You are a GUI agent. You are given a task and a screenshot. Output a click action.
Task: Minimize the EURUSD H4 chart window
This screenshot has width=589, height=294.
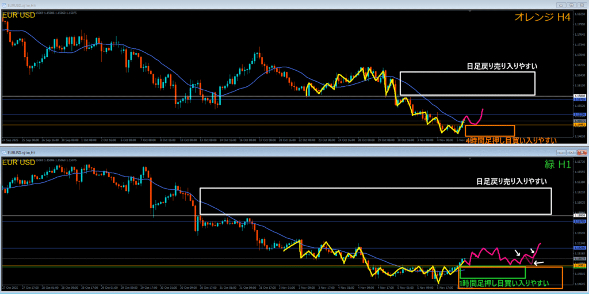pos(561,5)
